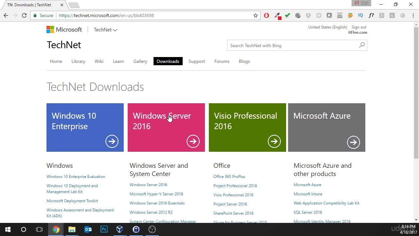Open the Gallery tab
This screenshot has height=236, width=419.
pyautogui.click(x=140, y=61)
